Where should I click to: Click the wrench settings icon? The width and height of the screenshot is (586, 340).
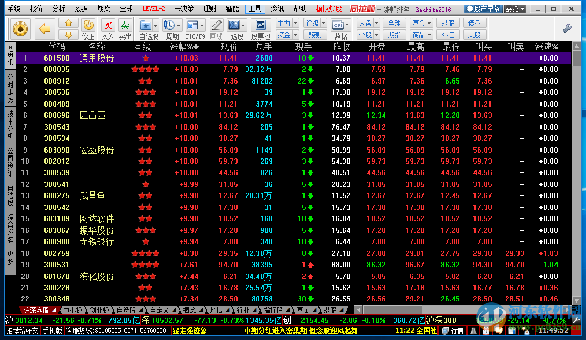pos(567,28)
